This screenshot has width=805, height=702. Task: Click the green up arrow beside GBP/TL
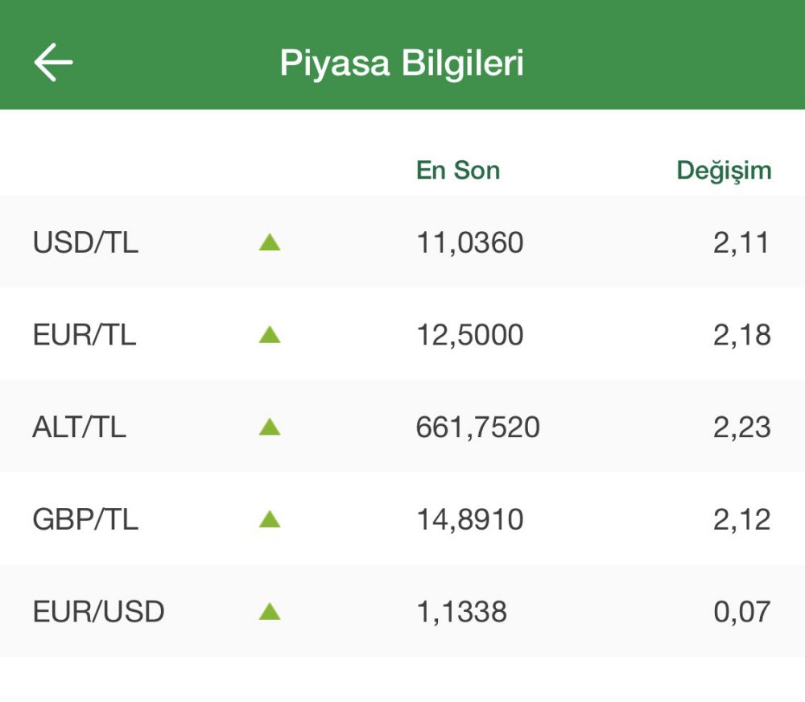pos(270,519)
